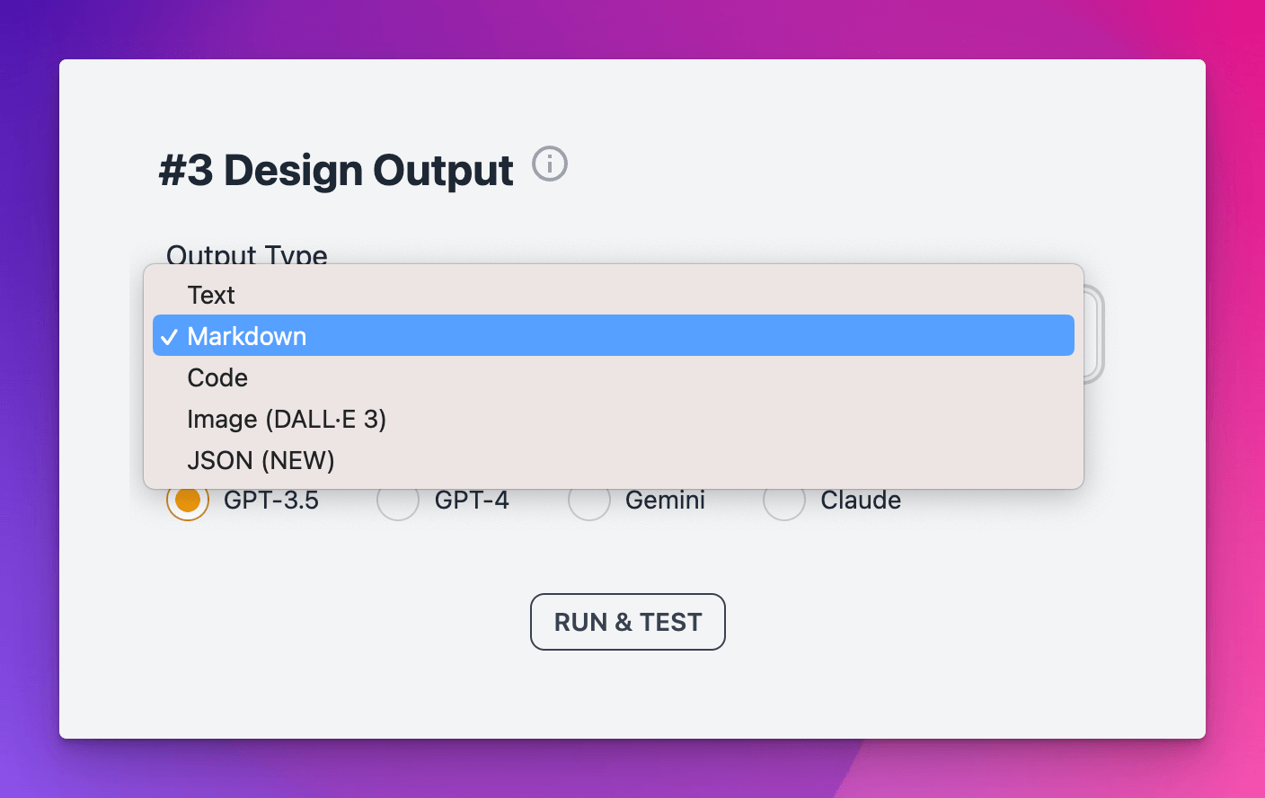This screenshot has height=798, width=1265.
Task: Choose Text from the output type list
Action: coord(614,295)
